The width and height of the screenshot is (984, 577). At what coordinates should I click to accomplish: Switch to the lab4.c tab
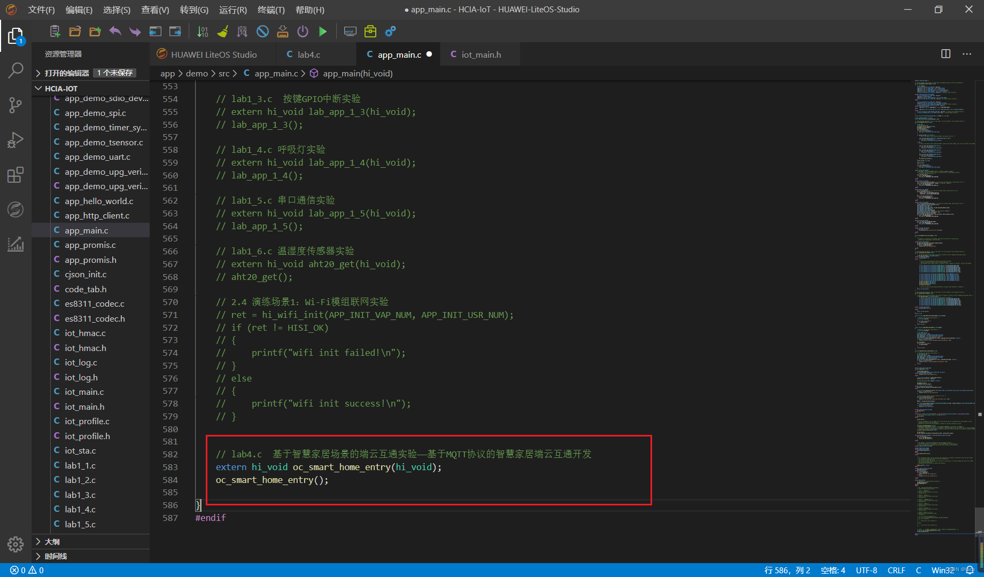[316, 54]
